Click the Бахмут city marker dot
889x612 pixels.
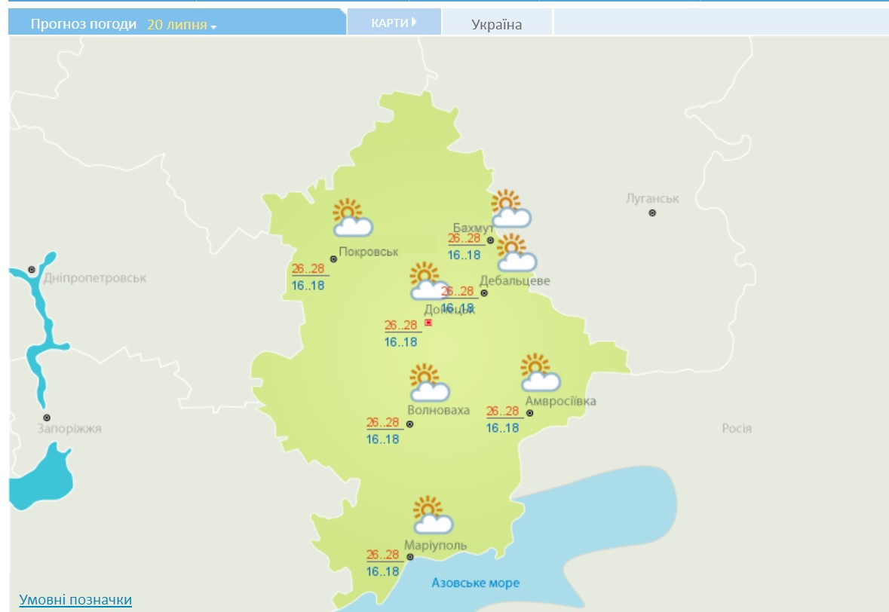[x=490, y=240]
